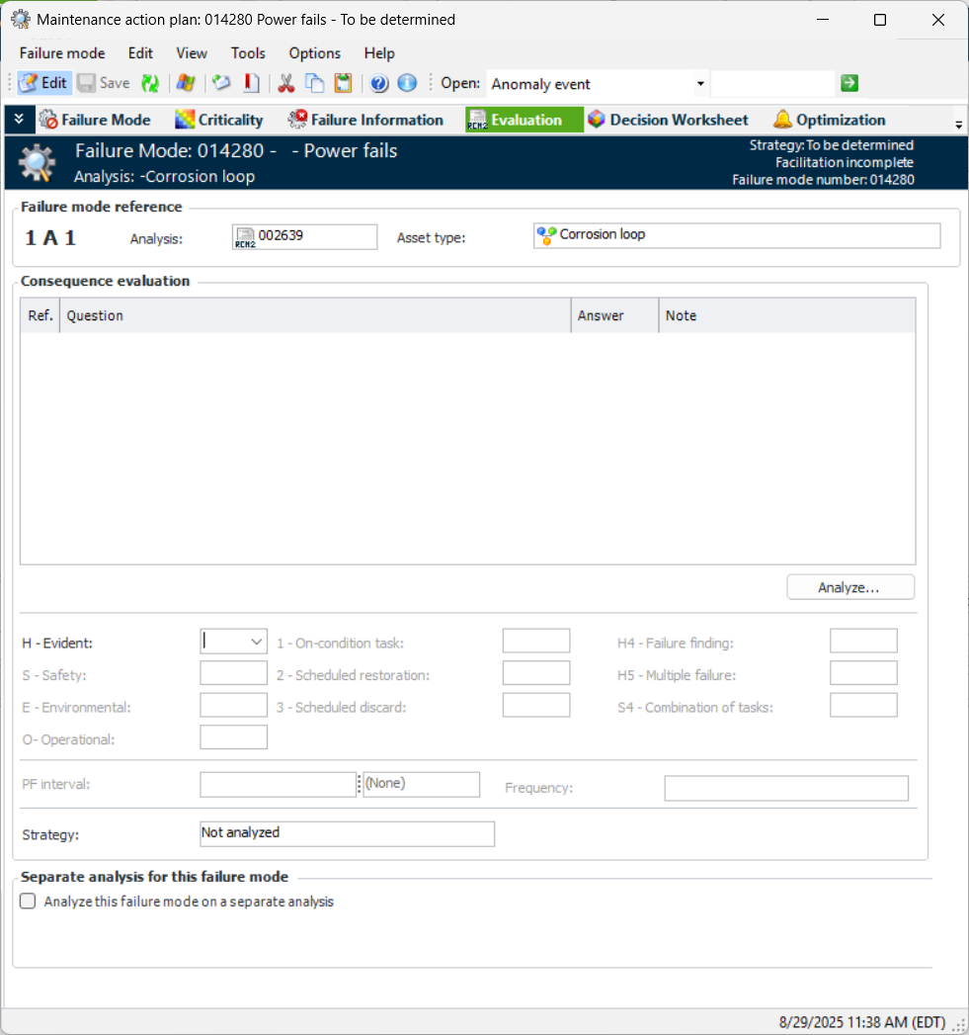The width and height of the screenshot is (969, 1035).
Task: Click the Analyze... button
Action: (850, 587)
